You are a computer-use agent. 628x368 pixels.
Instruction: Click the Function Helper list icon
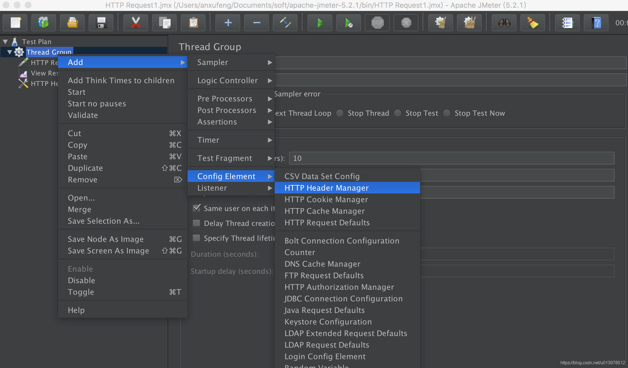[x=567, y=23]
